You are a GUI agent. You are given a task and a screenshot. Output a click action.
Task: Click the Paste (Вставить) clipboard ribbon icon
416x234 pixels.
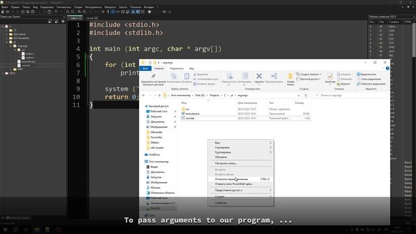[187, 76]
